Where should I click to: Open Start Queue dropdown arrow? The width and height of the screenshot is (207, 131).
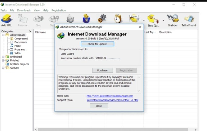pyautogui.click(x=144, y=20)
